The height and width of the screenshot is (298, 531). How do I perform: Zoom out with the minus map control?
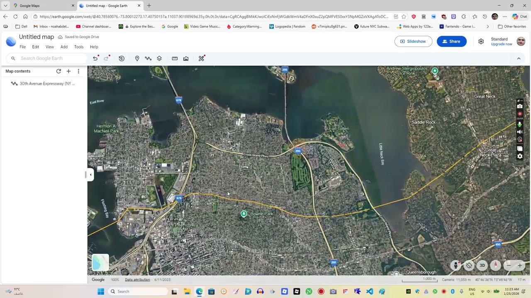(x=509, y=265)
